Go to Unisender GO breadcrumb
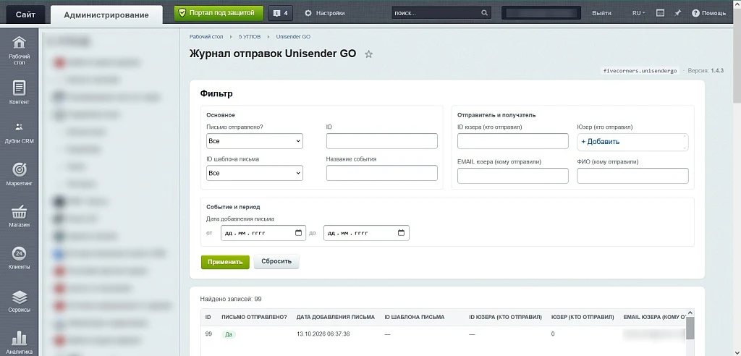This screenshot has height=356, width=741. tap(293, 36)
